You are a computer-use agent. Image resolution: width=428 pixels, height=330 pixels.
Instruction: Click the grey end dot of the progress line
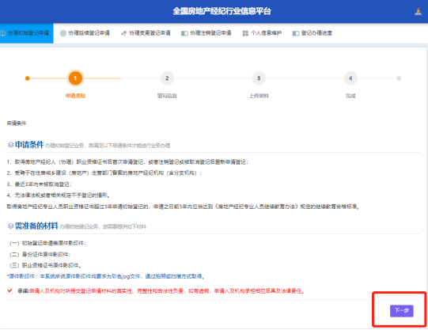pyautogui.click(x=399, y=78)
